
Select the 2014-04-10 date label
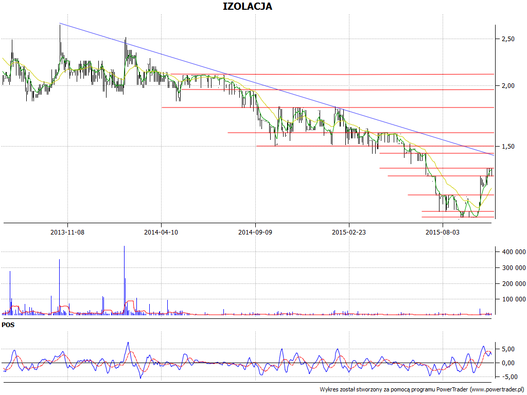(161, 232)
